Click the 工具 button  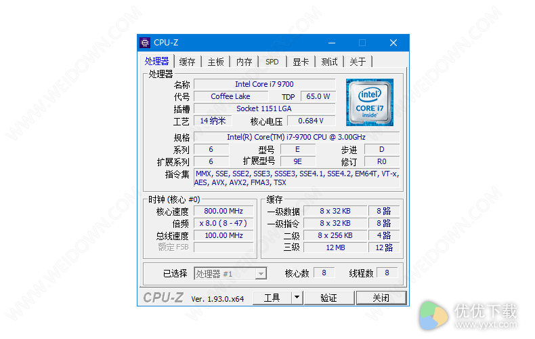pyautogui.click(x=272, y=298)
